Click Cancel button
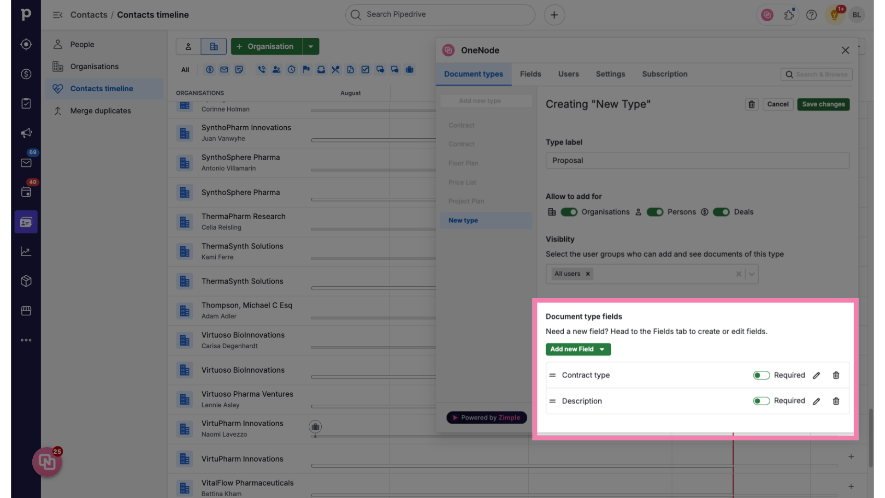This screenshot has height=498, width=885. tap(778, 104)
